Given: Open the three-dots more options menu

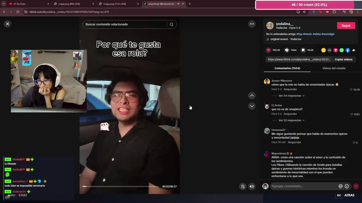Looking at the screenshot, I should point(252,24).
